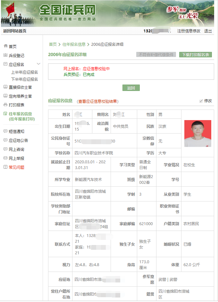Image resolution: width=218 pixels, height=302 pixels.
Task: Collapse the 应征报名 menu chevron
Action: [x=38, y=64]
